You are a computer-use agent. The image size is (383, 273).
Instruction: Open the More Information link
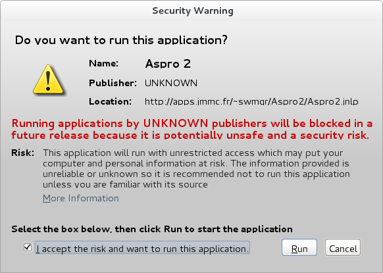click(x=81, y=198)
